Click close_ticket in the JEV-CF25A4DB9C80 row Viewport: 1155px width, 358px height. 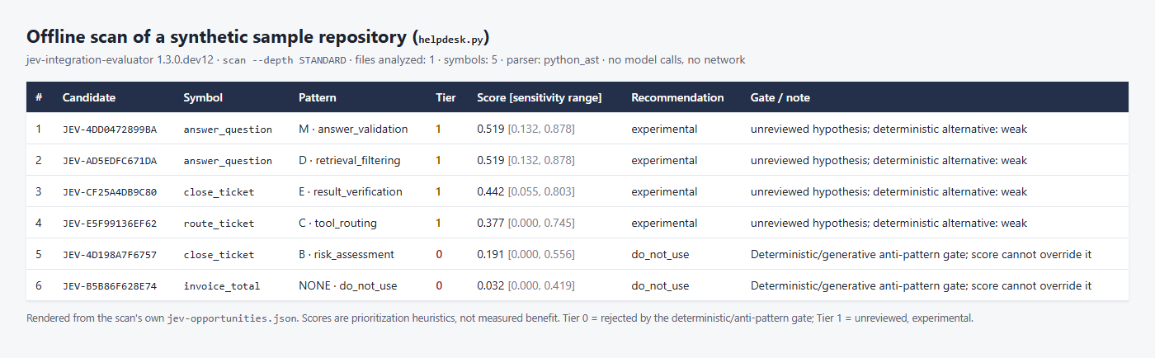click(219, 192)
